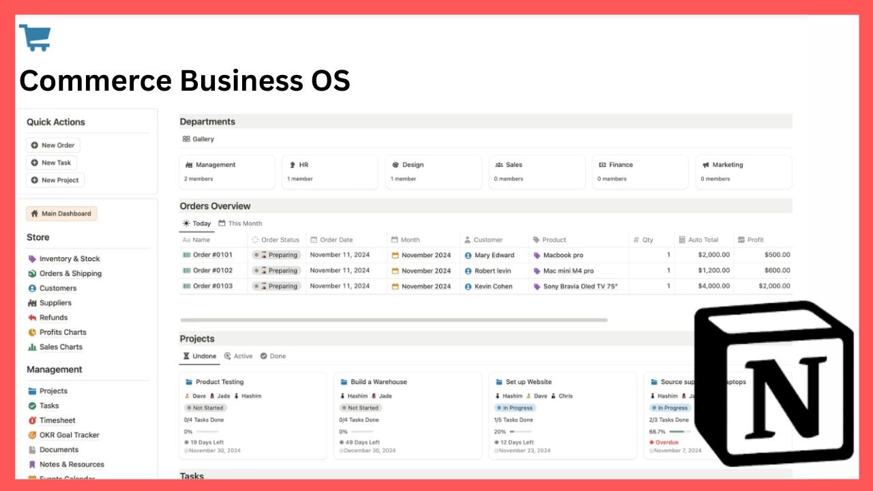Click the New Order button
This screenshot has height=491, width=873.
pos(53,145)
